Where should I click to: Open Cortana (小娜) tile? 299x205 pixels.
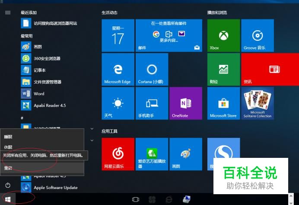tap(152, 69)
